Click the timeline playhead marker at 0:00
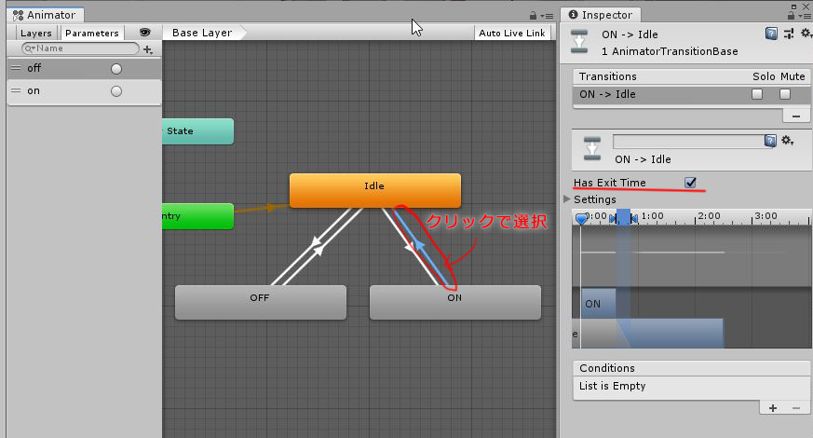813x438 pixels. [x=581, y=218]
